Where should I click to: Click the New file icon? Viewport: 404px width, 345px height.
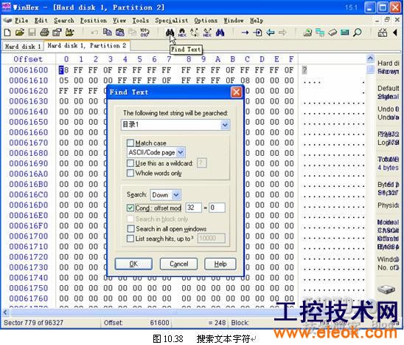point(7,33)
